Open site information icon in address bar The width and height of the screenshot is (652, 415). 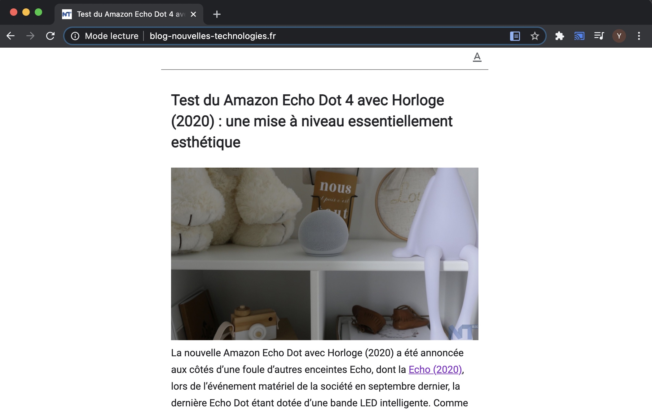(75, 36)
